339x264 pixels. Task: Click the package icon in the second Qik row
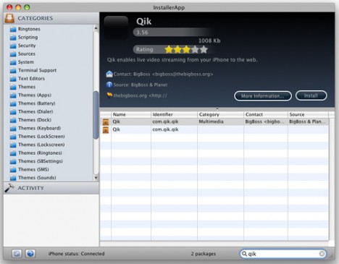tap(106, 130)
